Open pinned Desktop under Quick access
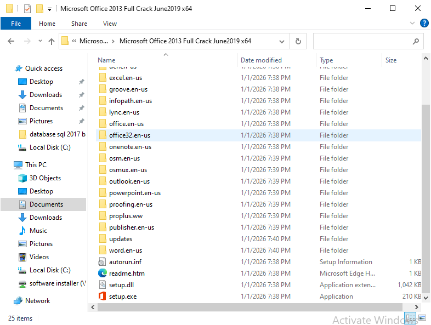Screen dimensions: 431x325 click(41, 82)
